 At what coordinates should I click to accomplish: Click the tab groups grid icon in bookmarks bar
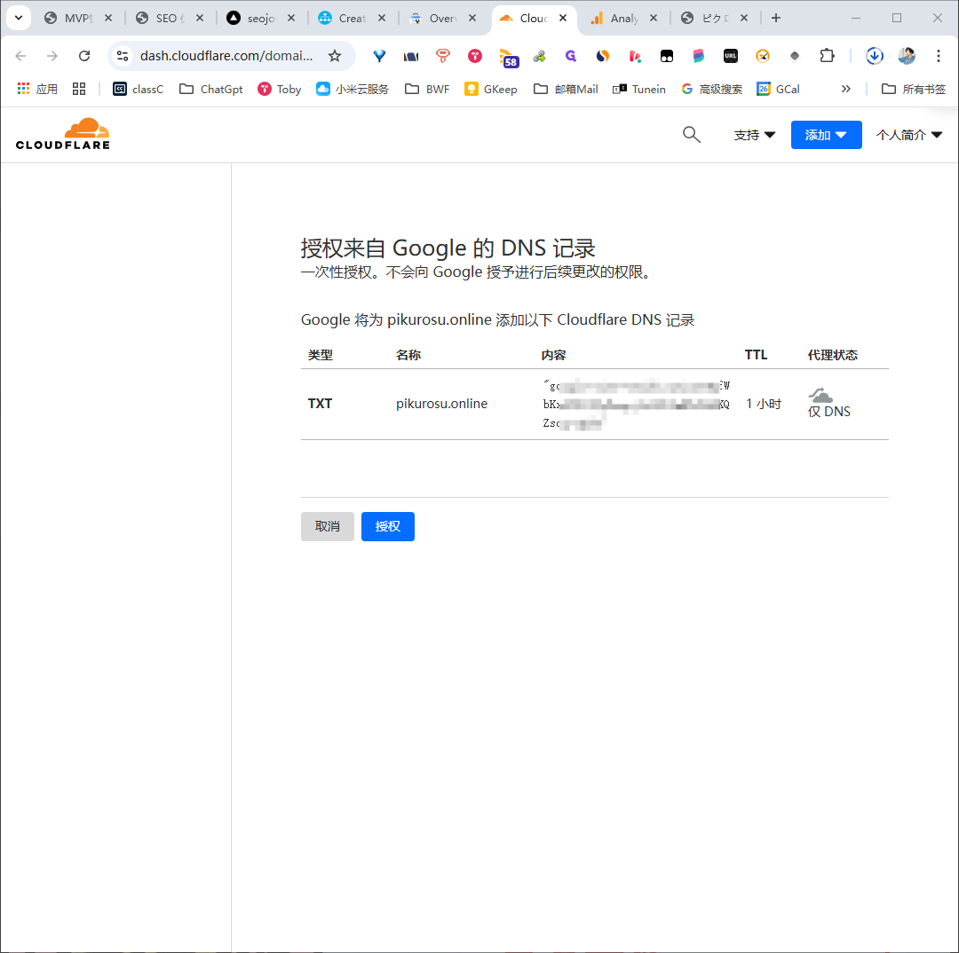point(79,90)
